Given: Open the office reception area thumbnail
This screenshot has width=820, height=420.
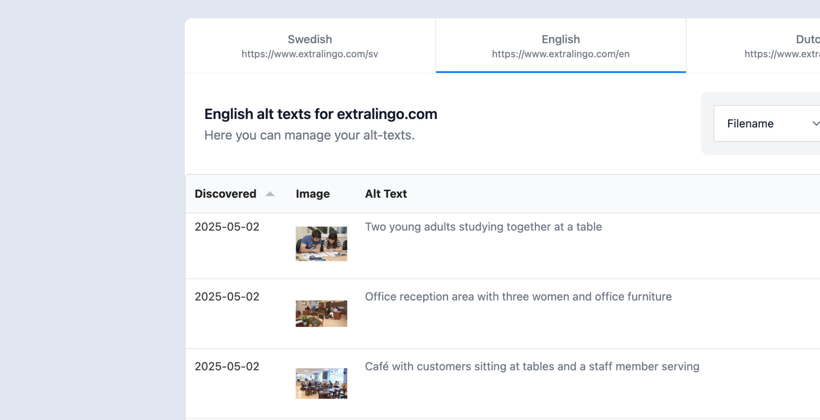Looking at the screenshot, I should pyautogui.click(x=322, y=314).
